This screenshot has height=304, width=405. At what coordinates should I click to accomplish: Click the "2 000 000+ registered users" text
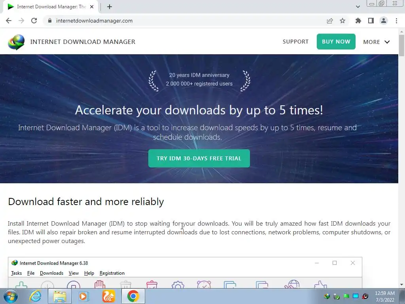tap(199, 84)
